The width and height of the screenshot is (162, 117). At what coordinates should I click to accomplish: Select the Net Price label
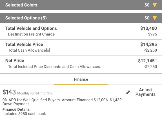(15, 60)
